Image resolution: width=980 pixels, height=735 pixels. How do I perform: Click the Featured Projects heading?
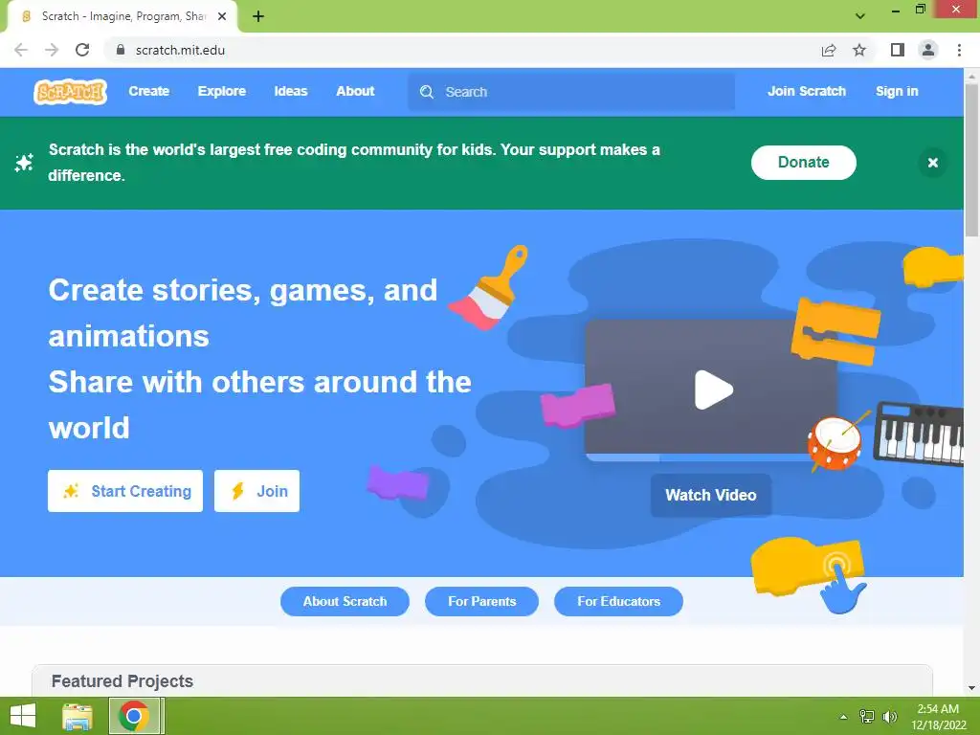122,681
